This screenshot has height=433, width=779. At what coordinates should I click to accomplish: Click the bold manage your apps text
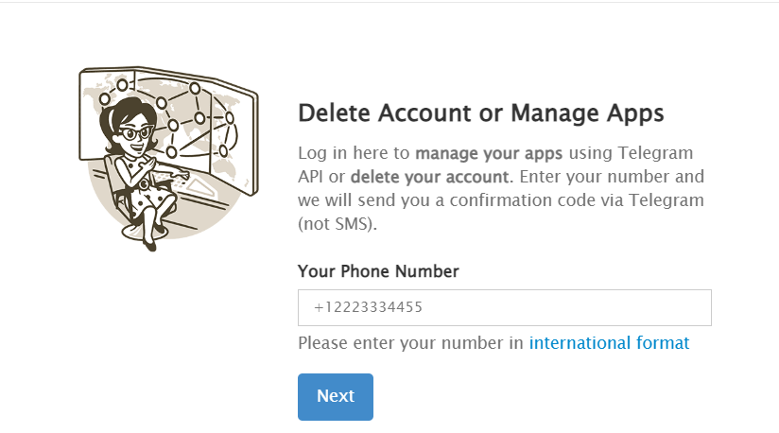(x=489, y=153)
